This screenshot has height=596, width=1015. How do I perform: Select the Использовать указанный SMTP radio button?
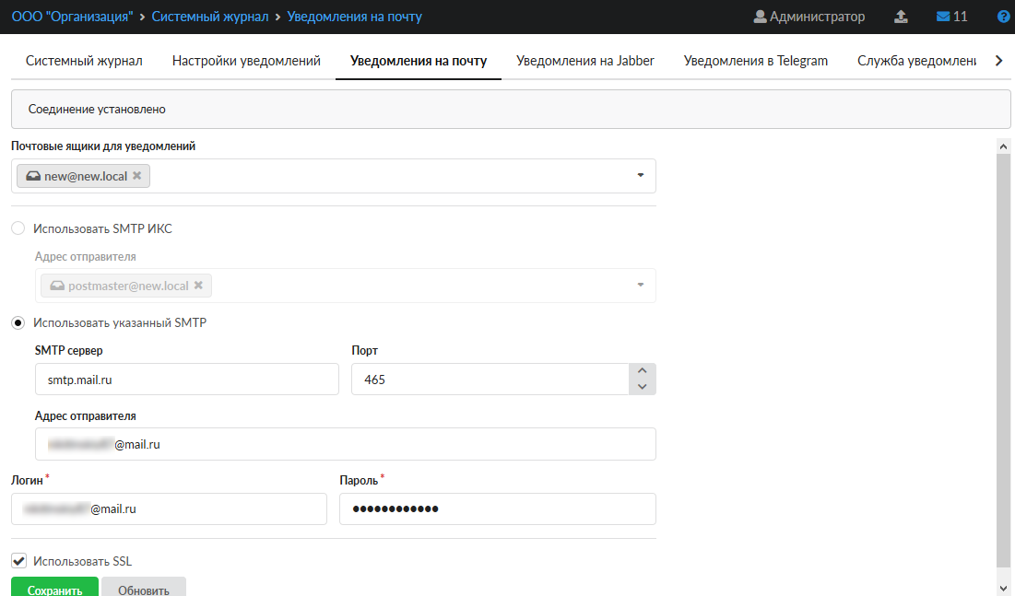[x=18, y=322]
